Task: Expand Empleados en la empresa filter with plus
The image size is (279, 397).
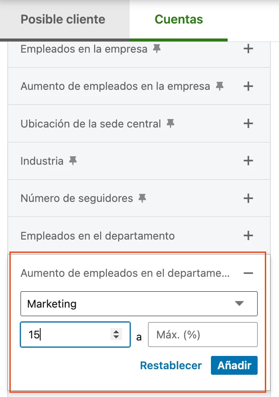Action: tap(248, 49)
